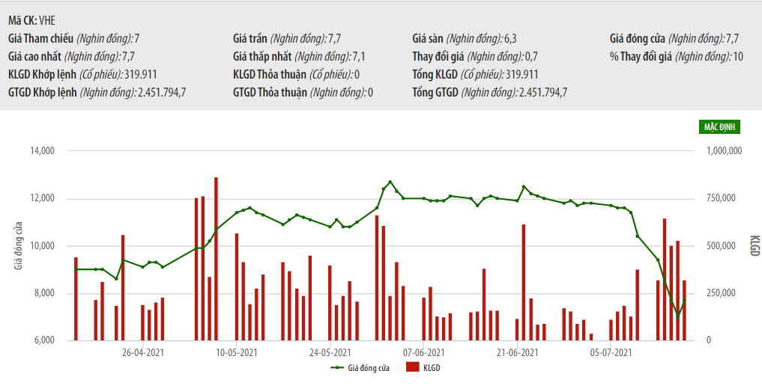Click the 07-06-2021 x-axis date label
Image resolution: width=762 pixels, height=386 pixels.
(x=423, y=352)
